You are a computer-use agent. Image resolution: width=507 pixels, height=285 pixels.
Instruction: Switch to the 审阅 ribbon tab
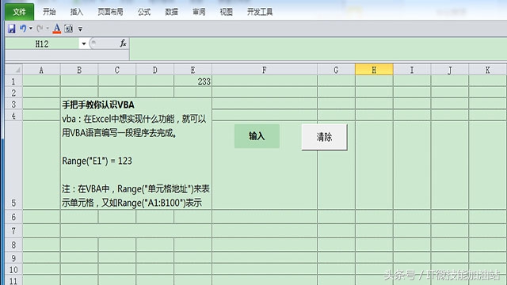pyautogui.click(x=199, y=12)
